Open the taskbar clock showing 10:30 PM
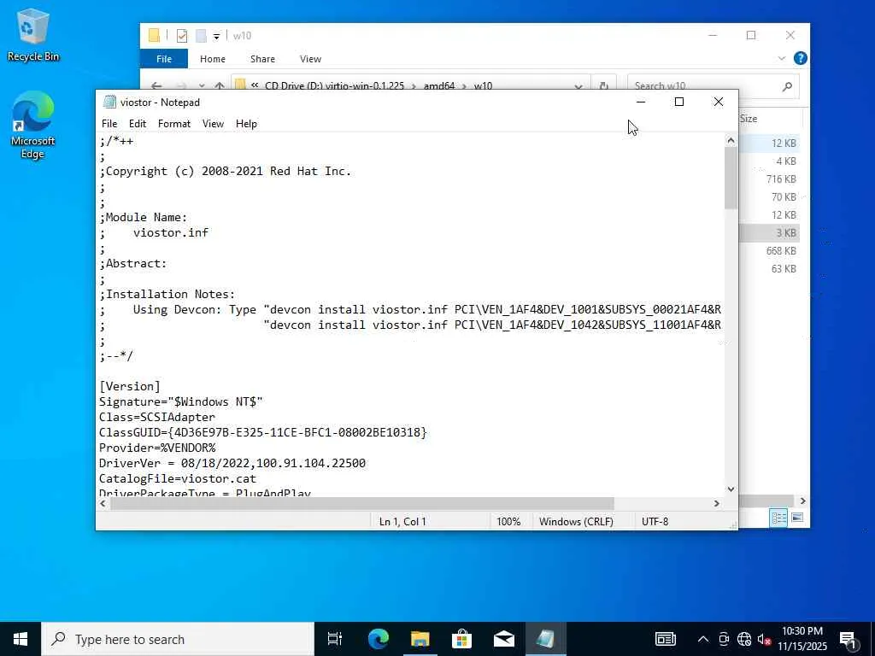The height and width of the screenshot is (656, 875). (x=802, y=639)
